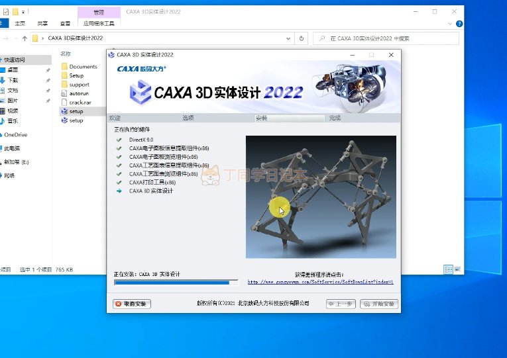Image resolution: width=507 pixels, height=358 pixels.
Task: Pin quick access checkbox icon in title bar
Action: (6, 12)
